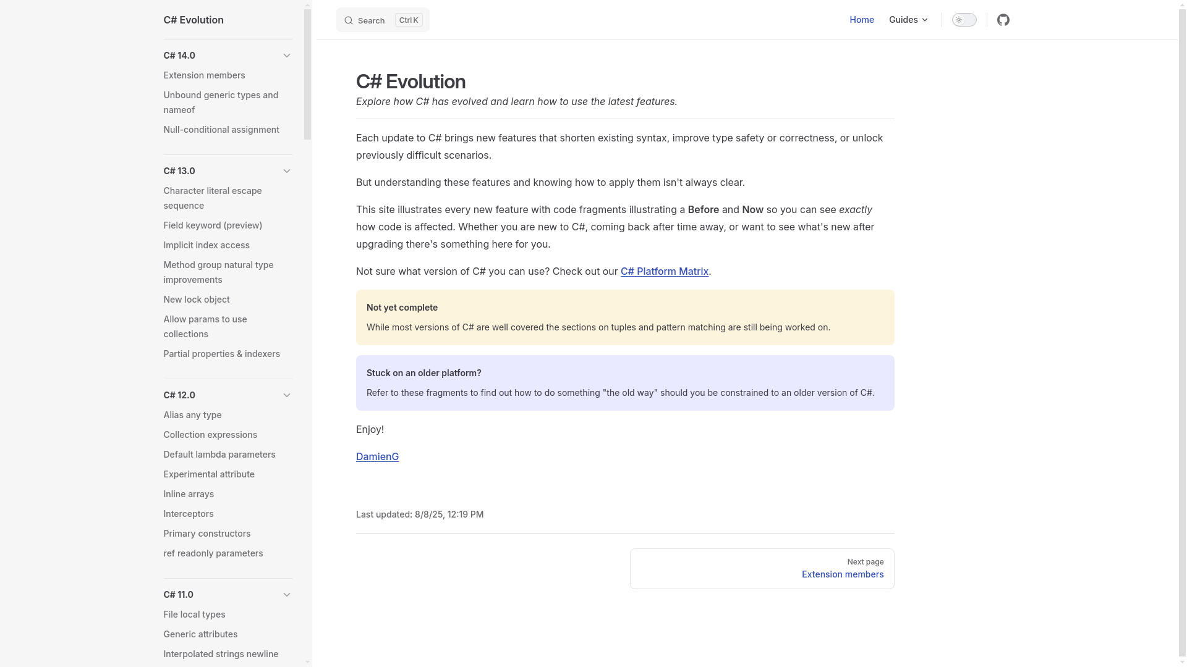Click the C# 13.0 section heading
This screenshot has height=667, width=1187.
pyautogui.click(x=179, y=171)
